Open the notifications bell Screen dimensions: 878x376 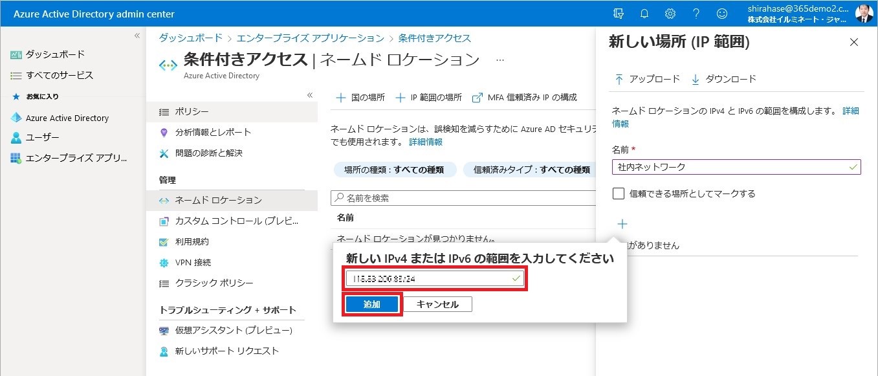pos(644,14)
